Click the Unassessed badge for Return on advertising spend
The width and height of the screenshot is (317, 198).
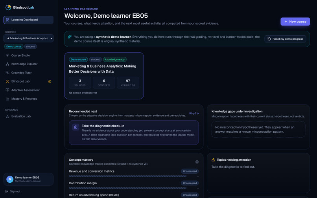[x=190, y=195]
